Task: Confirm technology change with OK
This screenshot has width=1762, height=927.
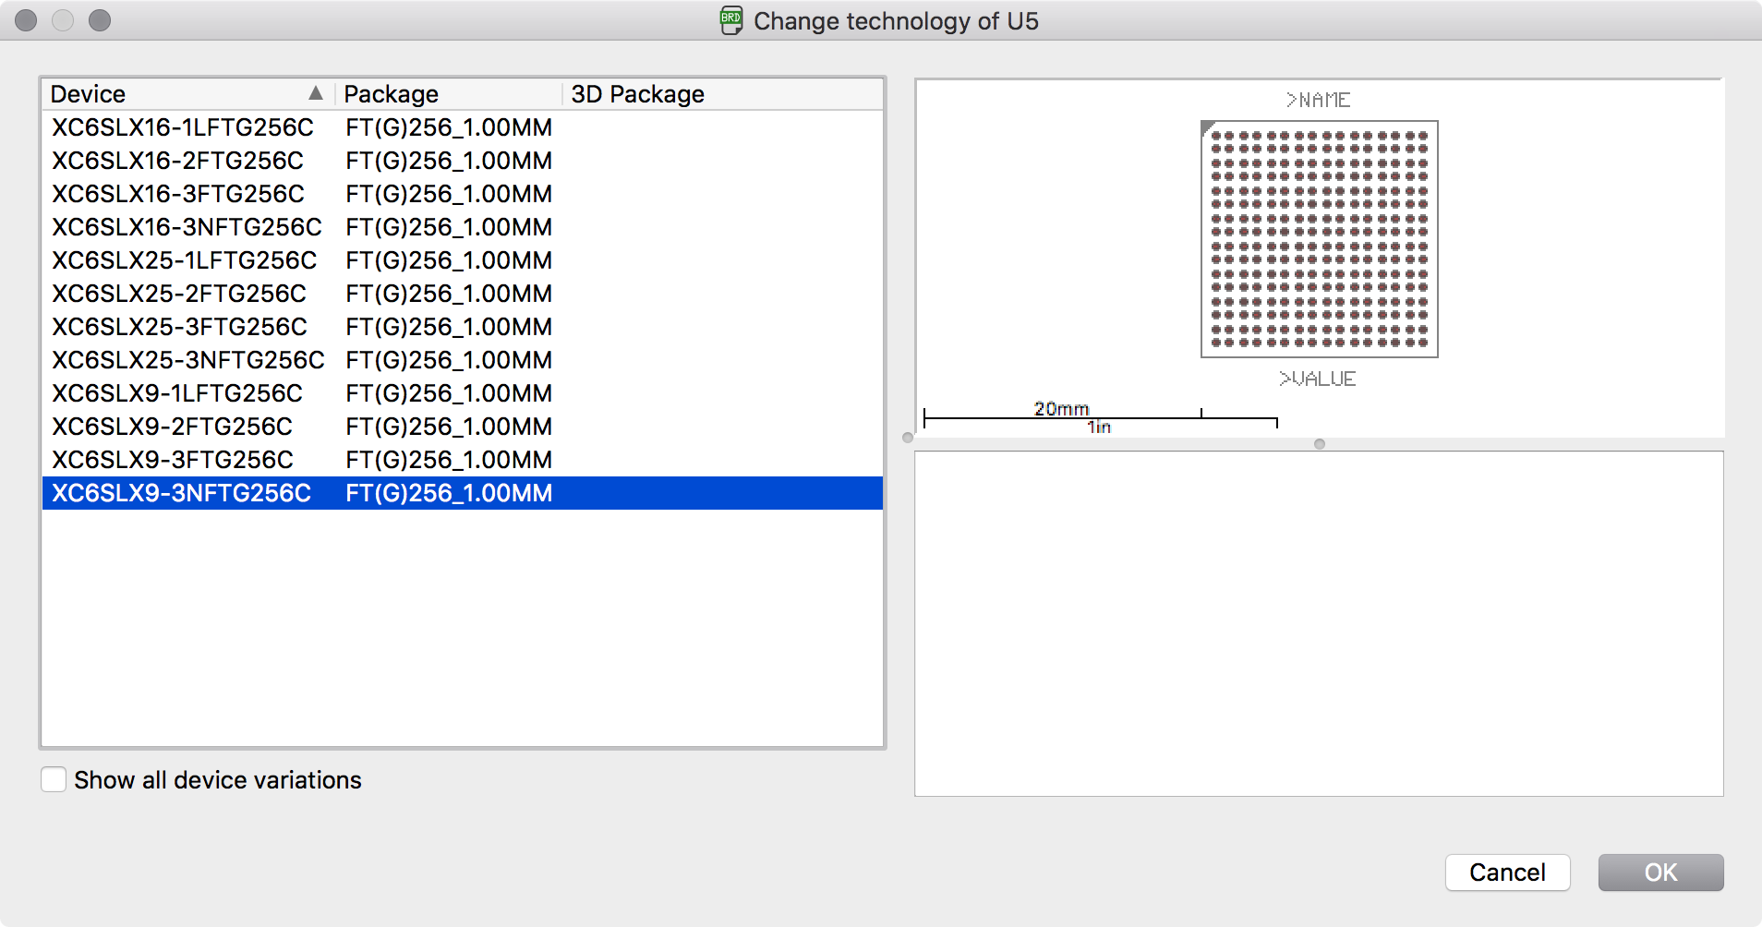Action: point(1659,872)
